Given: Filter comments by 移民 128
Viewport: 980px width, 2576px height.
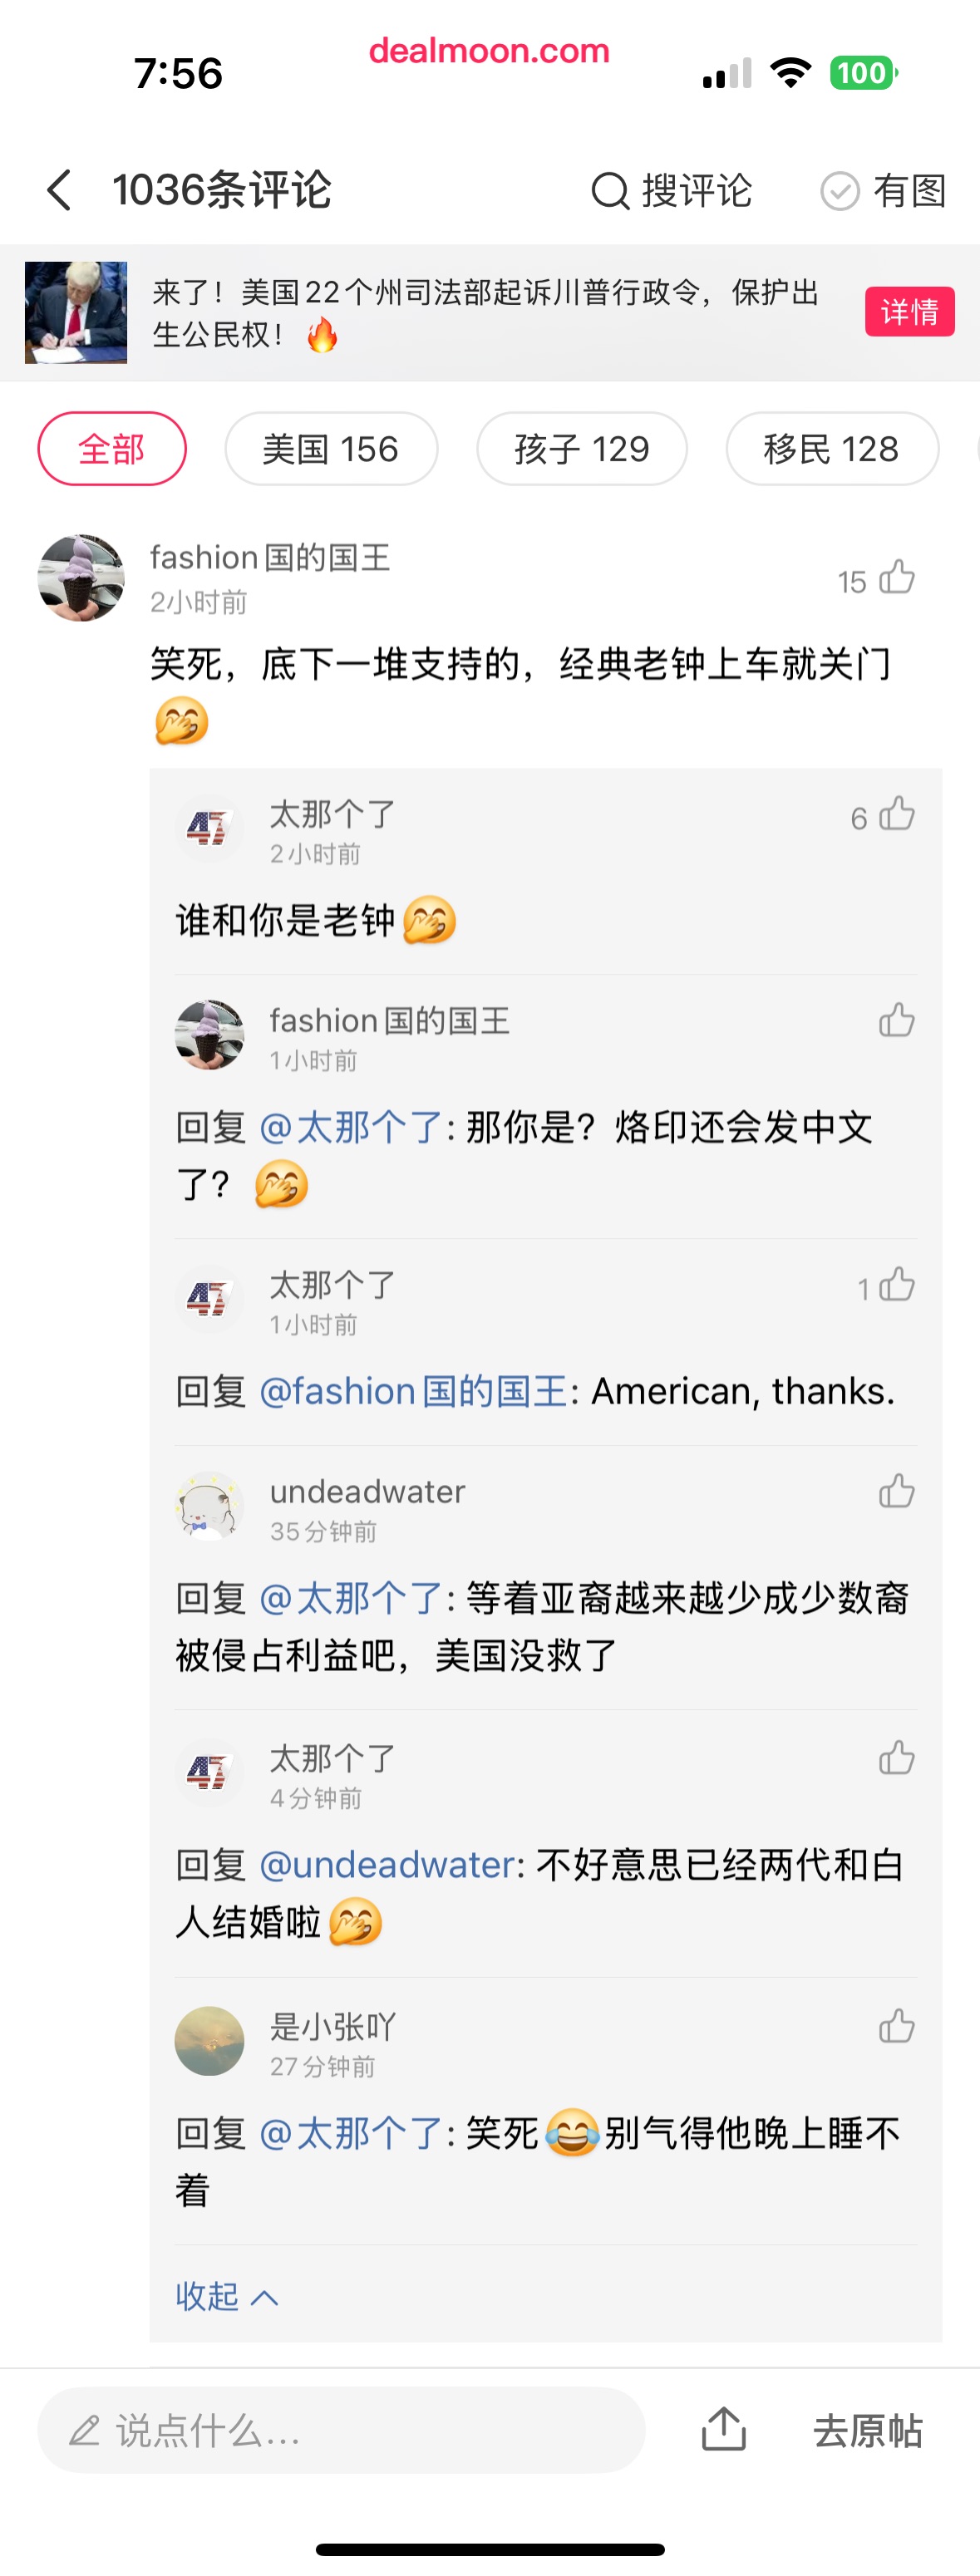Looking at the screenshot, I should pyautogui.click(x=831, y=449).
